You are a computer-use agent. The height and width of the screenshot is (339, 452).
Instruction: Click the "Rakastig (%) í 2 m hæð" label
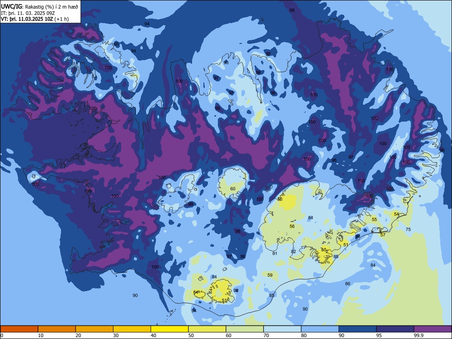[52, 7]
